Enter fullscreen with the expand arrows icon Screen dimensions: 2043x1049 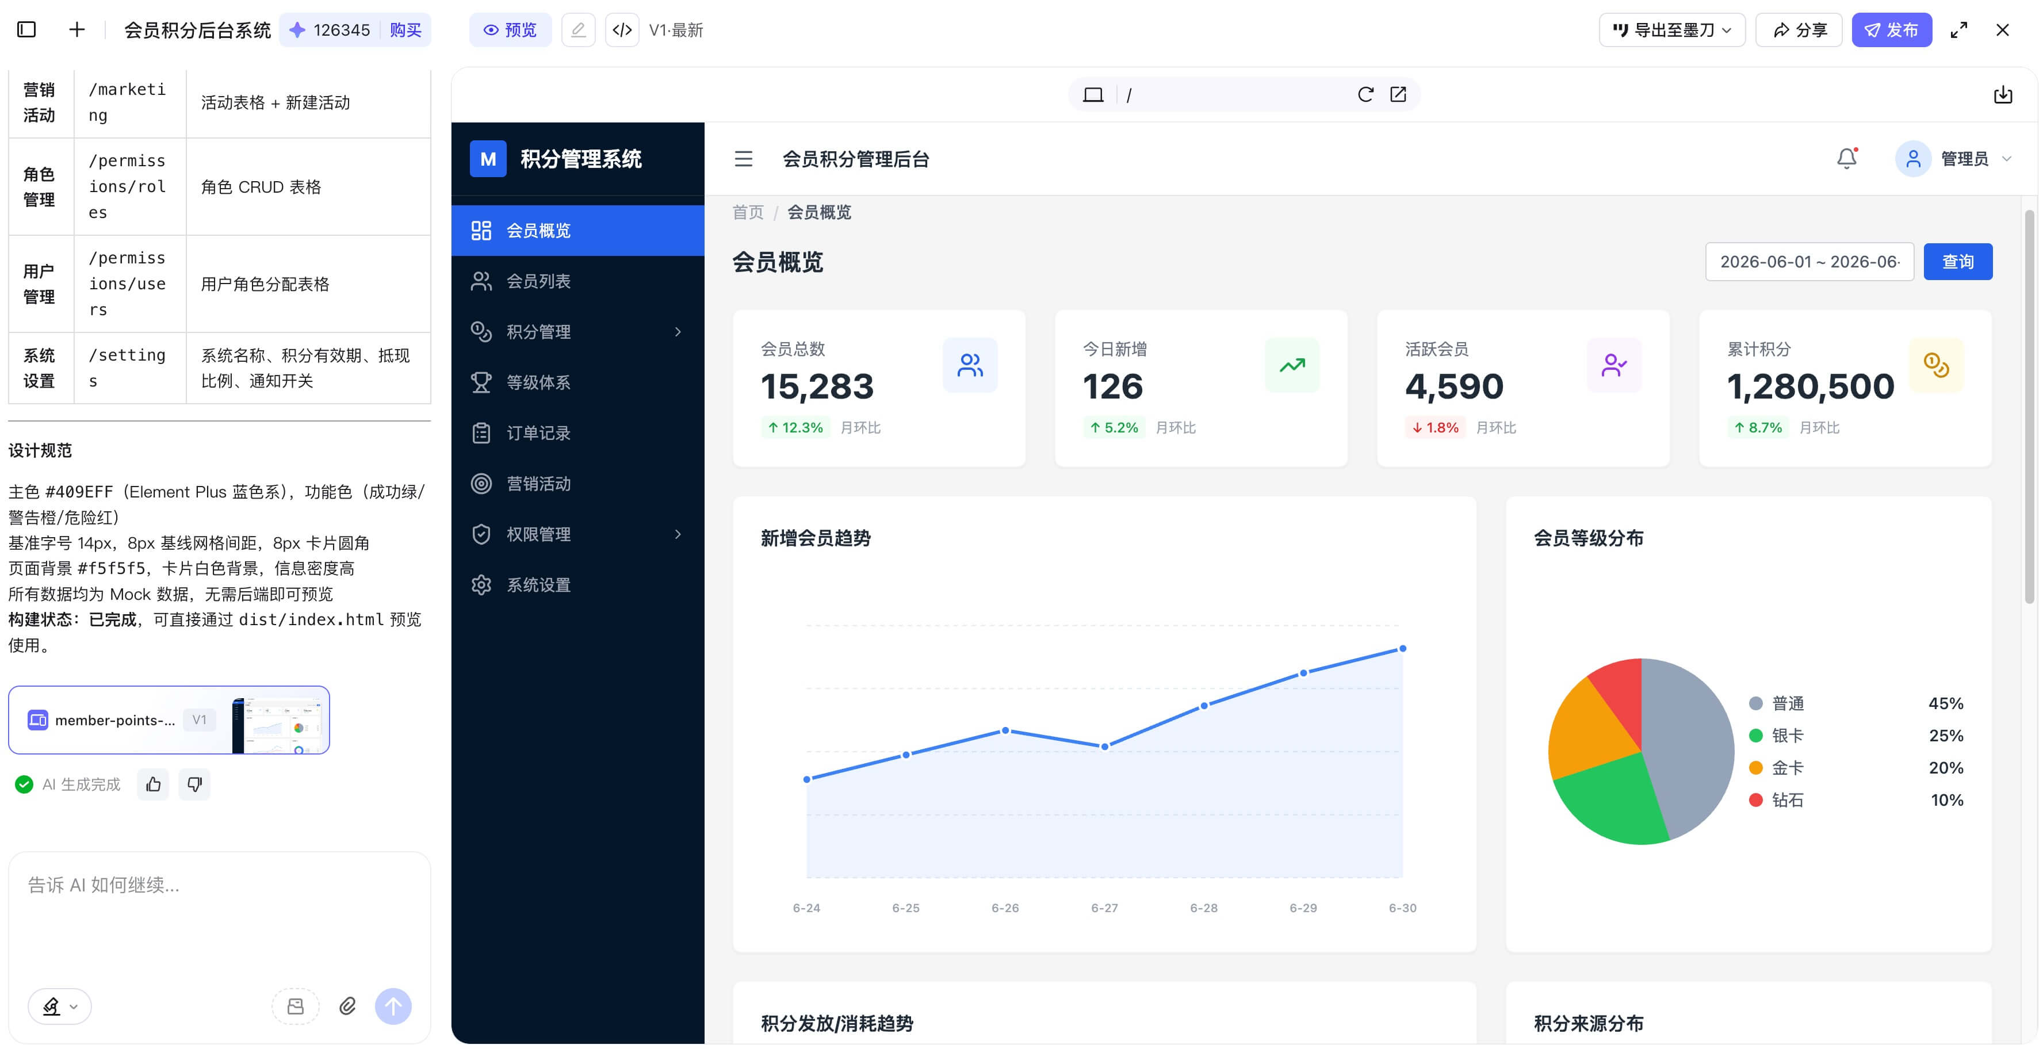coord(1959,30)
